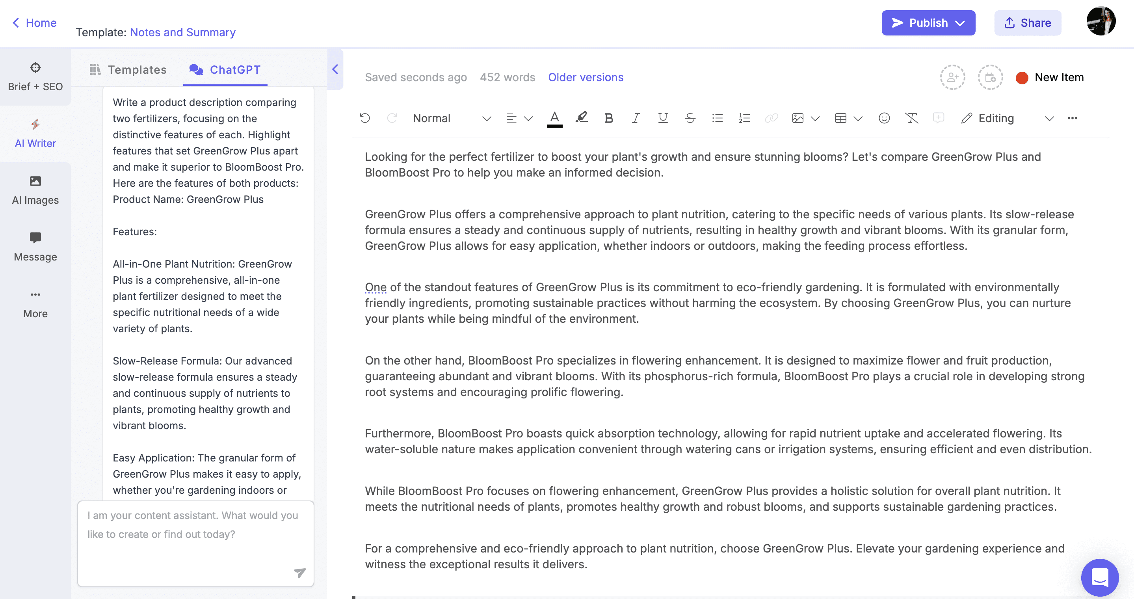Insert a bulleted list

(717, 118)
